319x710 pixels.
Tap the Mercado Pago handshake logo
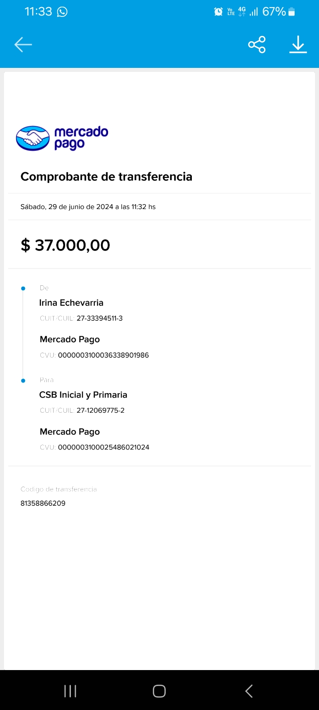pyautogui.click(x=33, y=138)
